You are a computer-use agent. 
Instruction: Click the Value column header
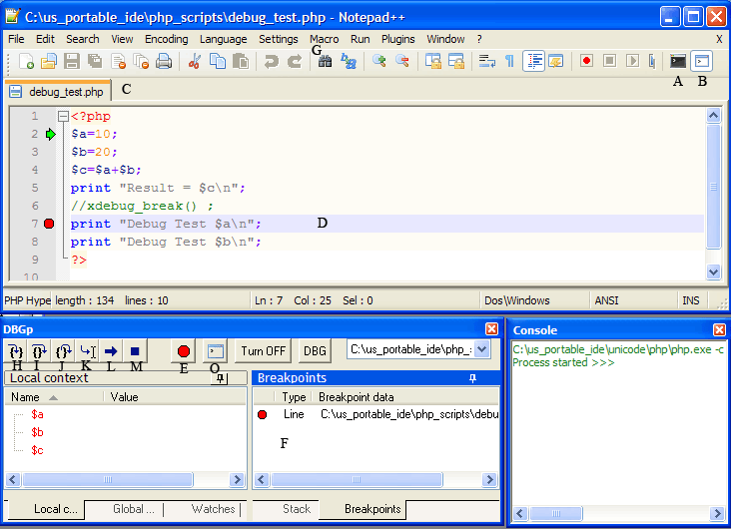(175, 397)
